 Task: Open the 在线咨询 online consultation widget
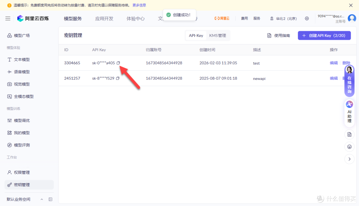(x=349, y=81)
